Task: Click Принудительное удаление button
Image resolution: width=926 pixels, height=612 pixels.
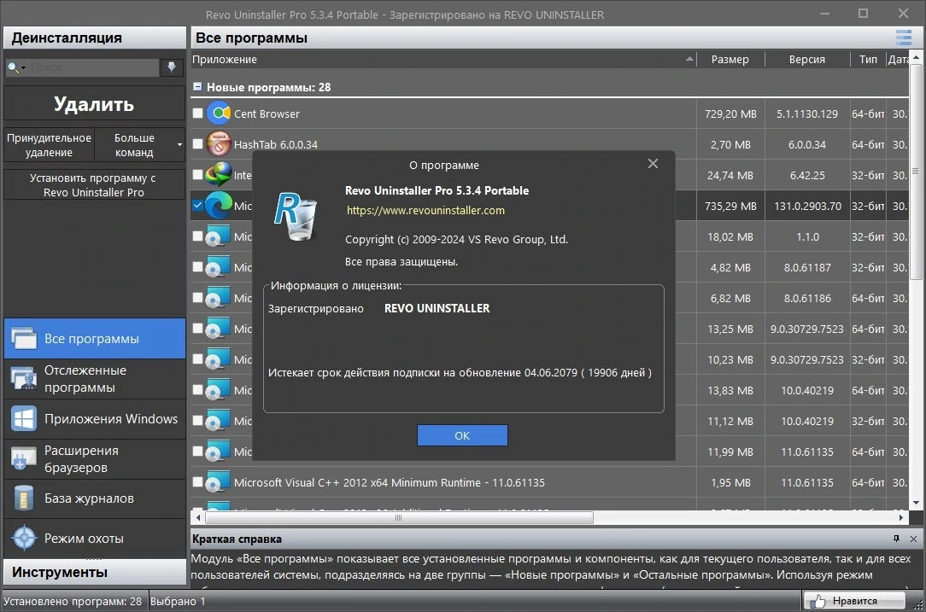Action: (x=49, y=144)
